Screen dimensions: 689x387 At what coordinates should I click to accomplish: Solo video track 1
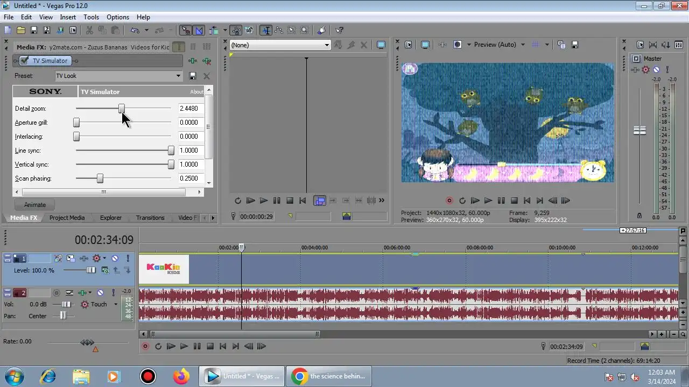(128, 259)
